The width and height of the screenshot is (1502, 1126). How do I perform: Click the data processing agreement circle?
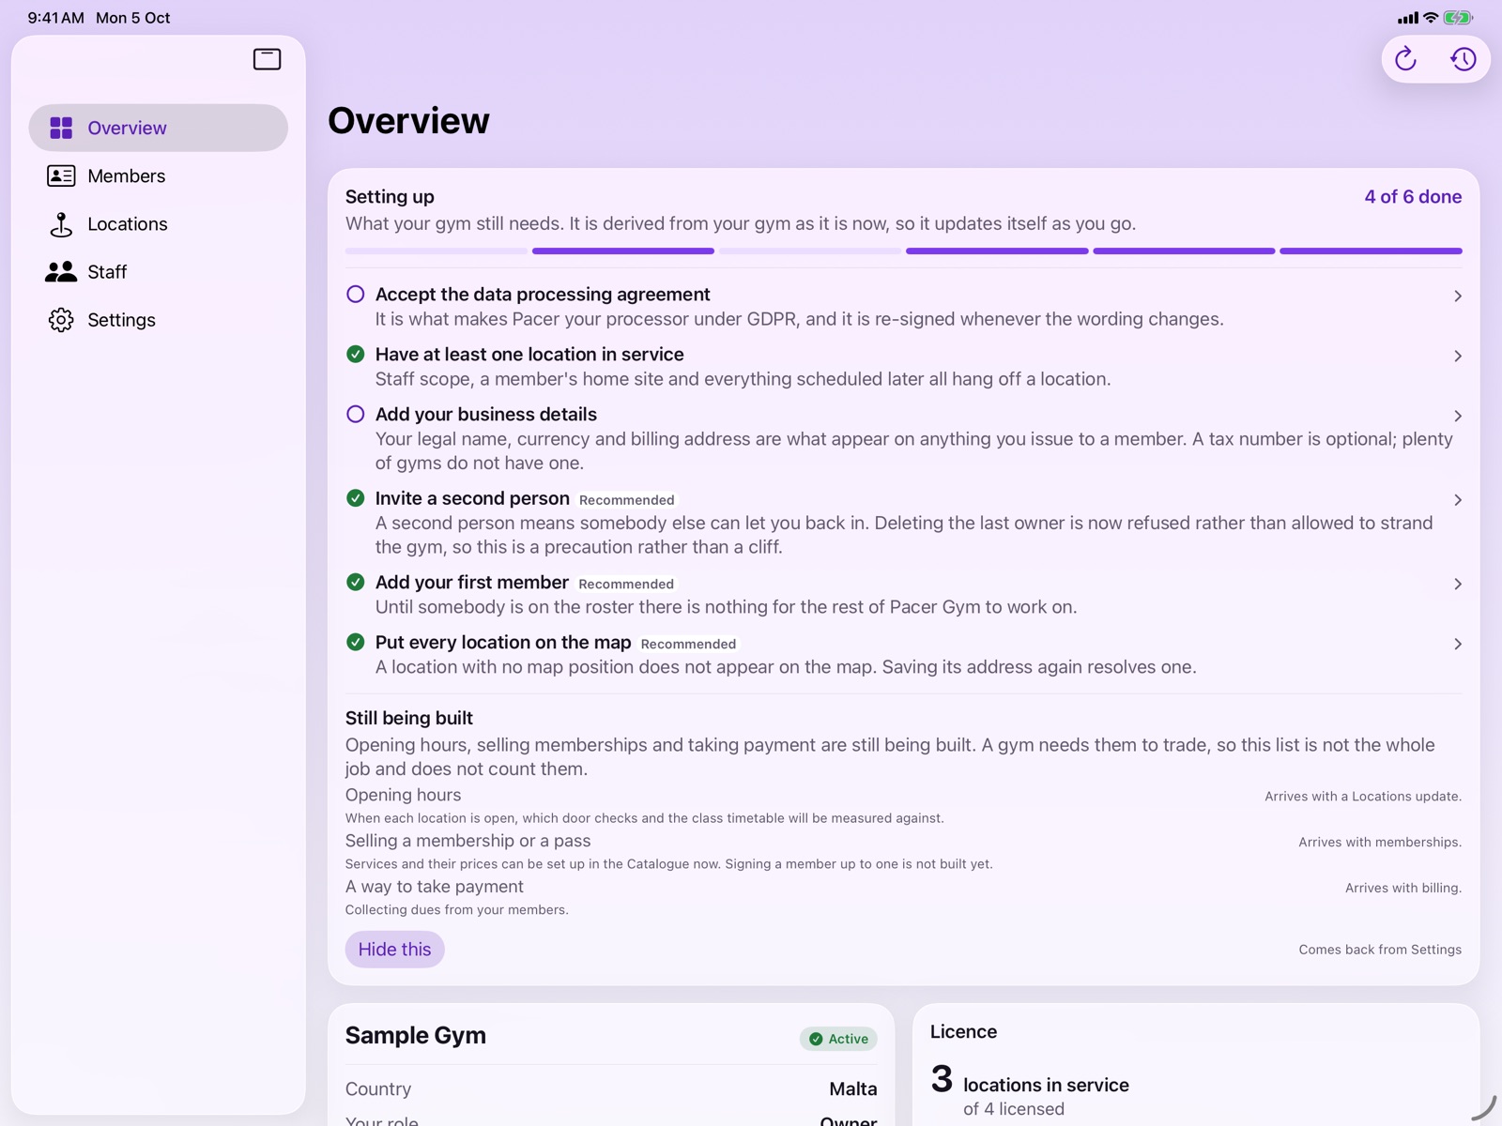356,294
